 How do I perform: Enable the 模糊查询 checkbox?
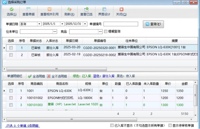tap(106, 31)
